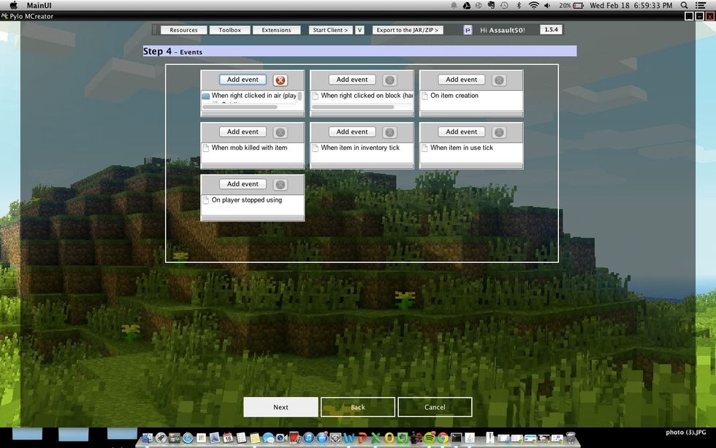
Task: Open the Extensions menu
Action: [x=276, y=30]
